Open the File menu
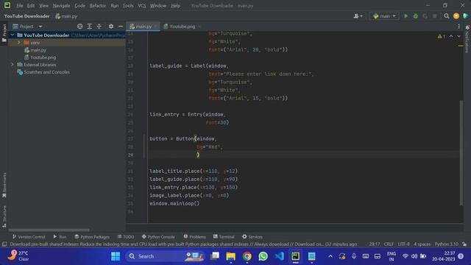 [x=20, y=6]
